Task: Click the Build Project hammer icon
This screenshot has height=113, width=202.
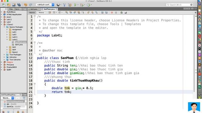Action: click(64, 5)
